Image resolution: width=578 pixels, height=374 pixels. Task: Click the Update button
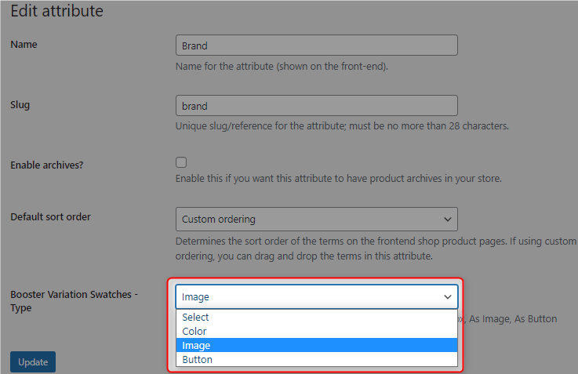point(33,361)
